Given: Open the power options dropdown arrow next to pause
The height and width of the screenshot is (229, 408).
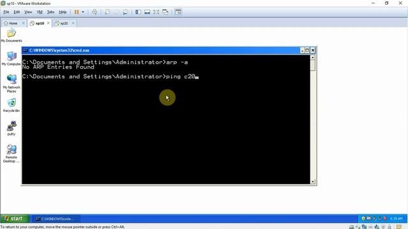Looking at the screenshot, I should (x=83, y=12).
